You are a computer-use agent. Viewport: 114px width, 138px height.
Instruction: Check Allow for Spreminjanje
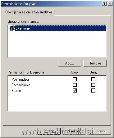click(x=75, y=85)
